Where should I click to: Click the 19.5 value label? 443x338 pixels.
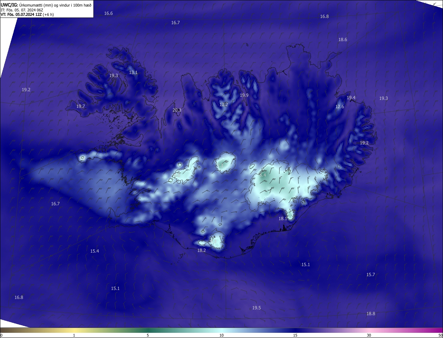point(256,308)
